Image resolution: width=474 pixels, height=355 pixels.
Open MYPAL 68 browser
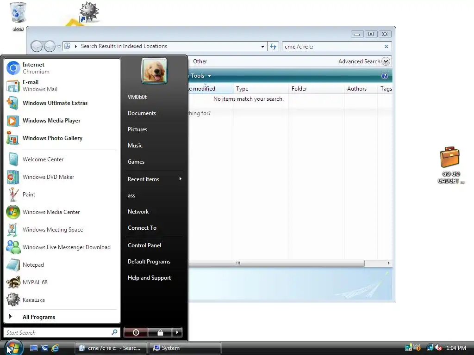[62, 282]
